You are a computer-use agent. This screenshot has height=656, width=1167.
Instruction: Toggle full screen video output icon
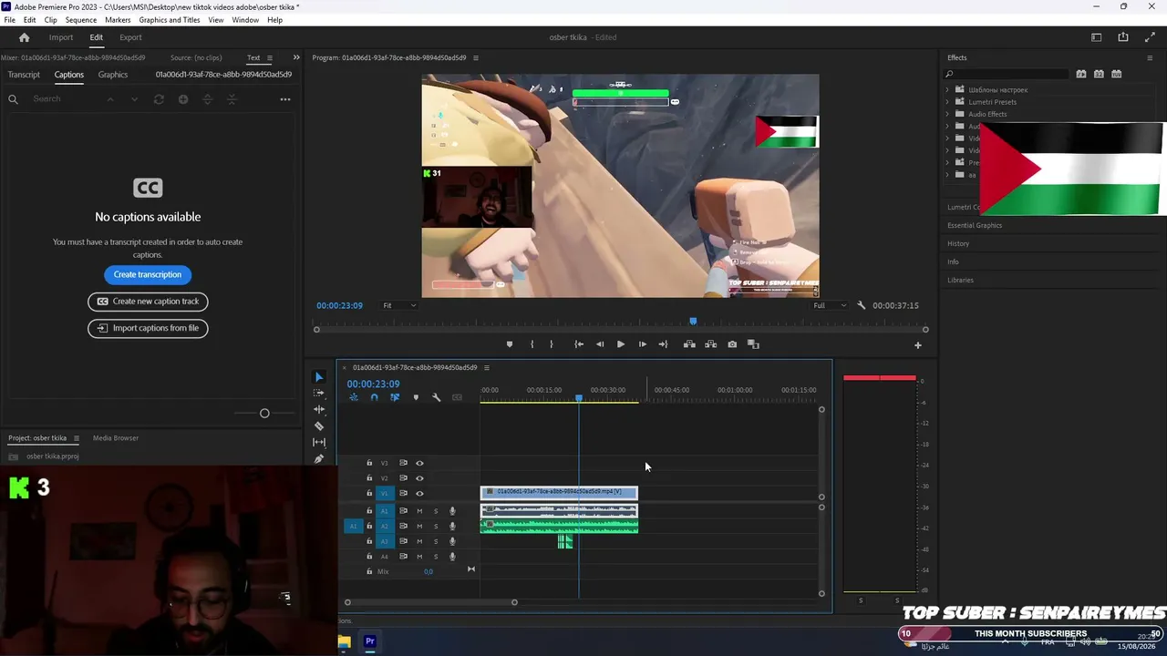(1150, 37)
